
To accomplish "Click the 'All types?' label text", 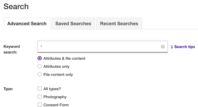I will [x=52, y=89].
